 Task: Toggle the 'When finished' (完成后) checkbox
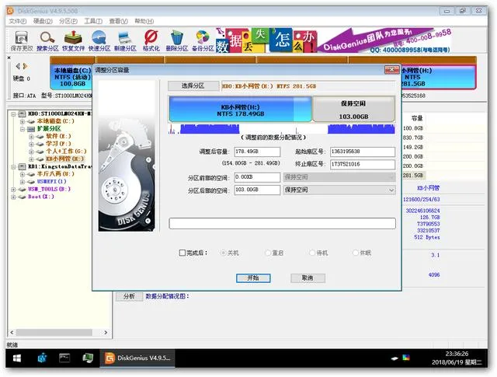tap(182, 253)
